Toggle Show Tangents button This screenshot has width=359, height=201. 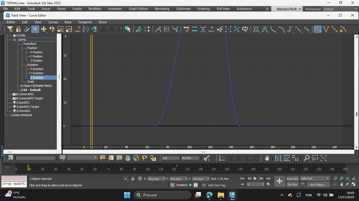coord(317,29)
